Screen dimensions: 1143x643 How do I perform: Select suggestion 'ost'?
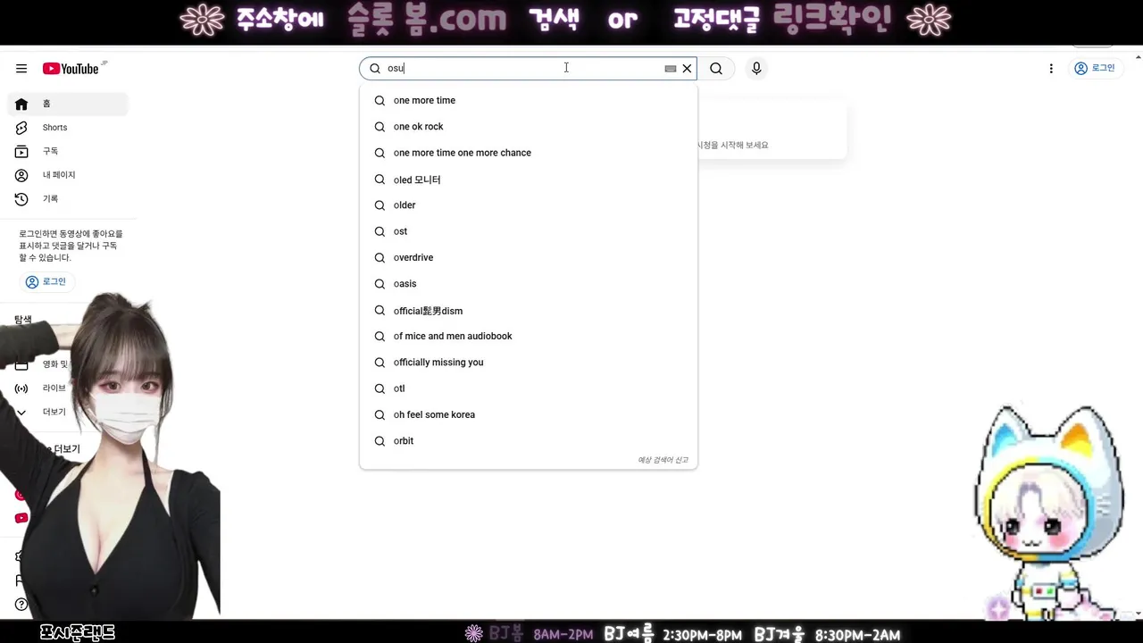[529, 231]
